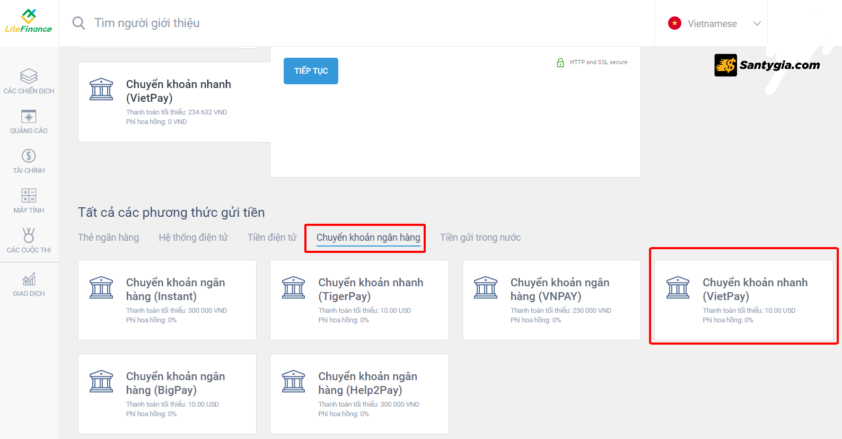Image resolution: width=842 pixels, height=439 pixels.
Task: Click Giao dịch sidebar label
Action: [29, 294]
